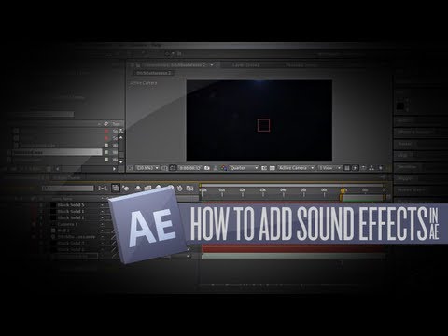Click the red layer handle box in viewer
448x336 pixels.
[x=263, y=125]
